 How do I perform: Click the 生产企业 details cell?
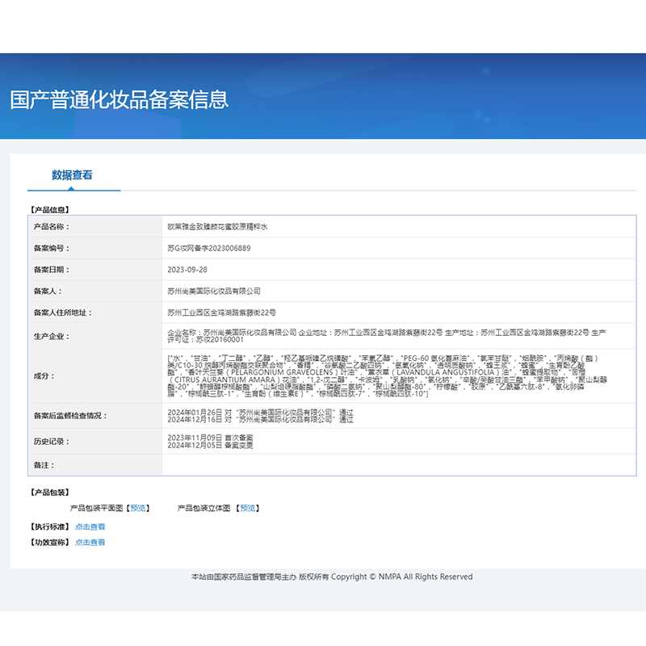coord(386,336)
